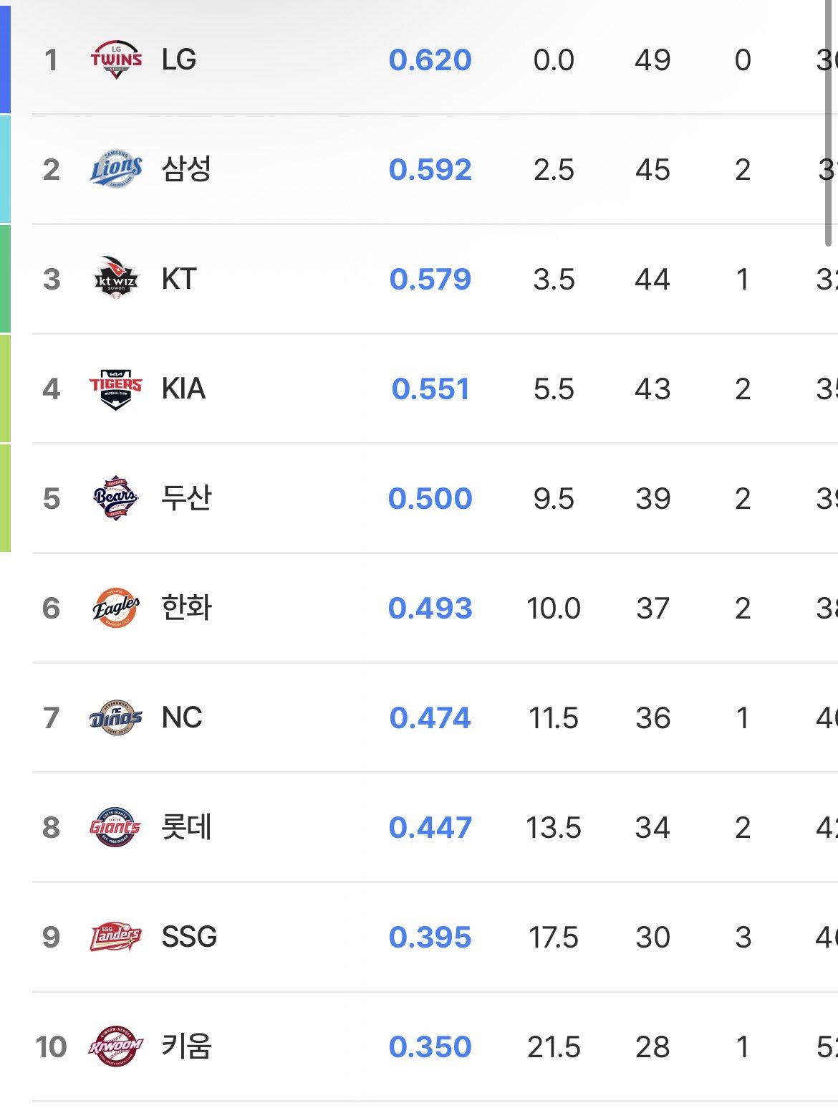Click the vertical scrollbar on the right edge
838x1116 pixels.
[829, 123]
